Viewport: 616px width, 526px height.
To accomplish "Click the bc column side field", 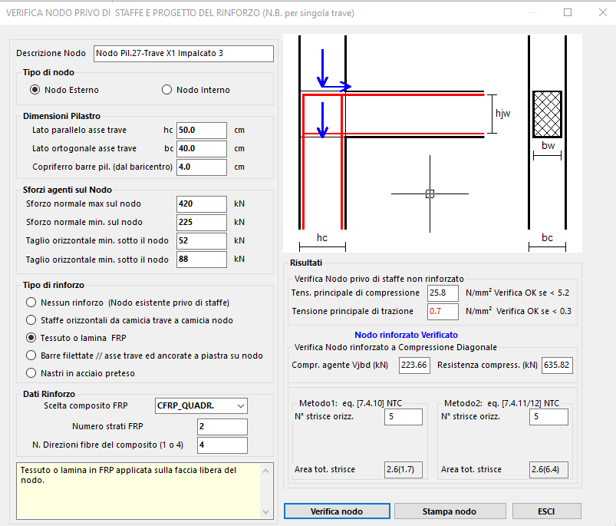I will pyautogui.click(x=202, y=149).
